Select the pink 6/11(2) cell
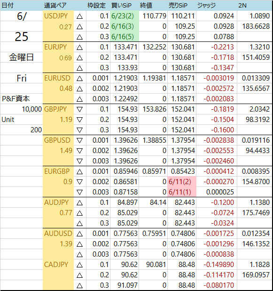This screenshot has width=273, height=291. point(182,181)
